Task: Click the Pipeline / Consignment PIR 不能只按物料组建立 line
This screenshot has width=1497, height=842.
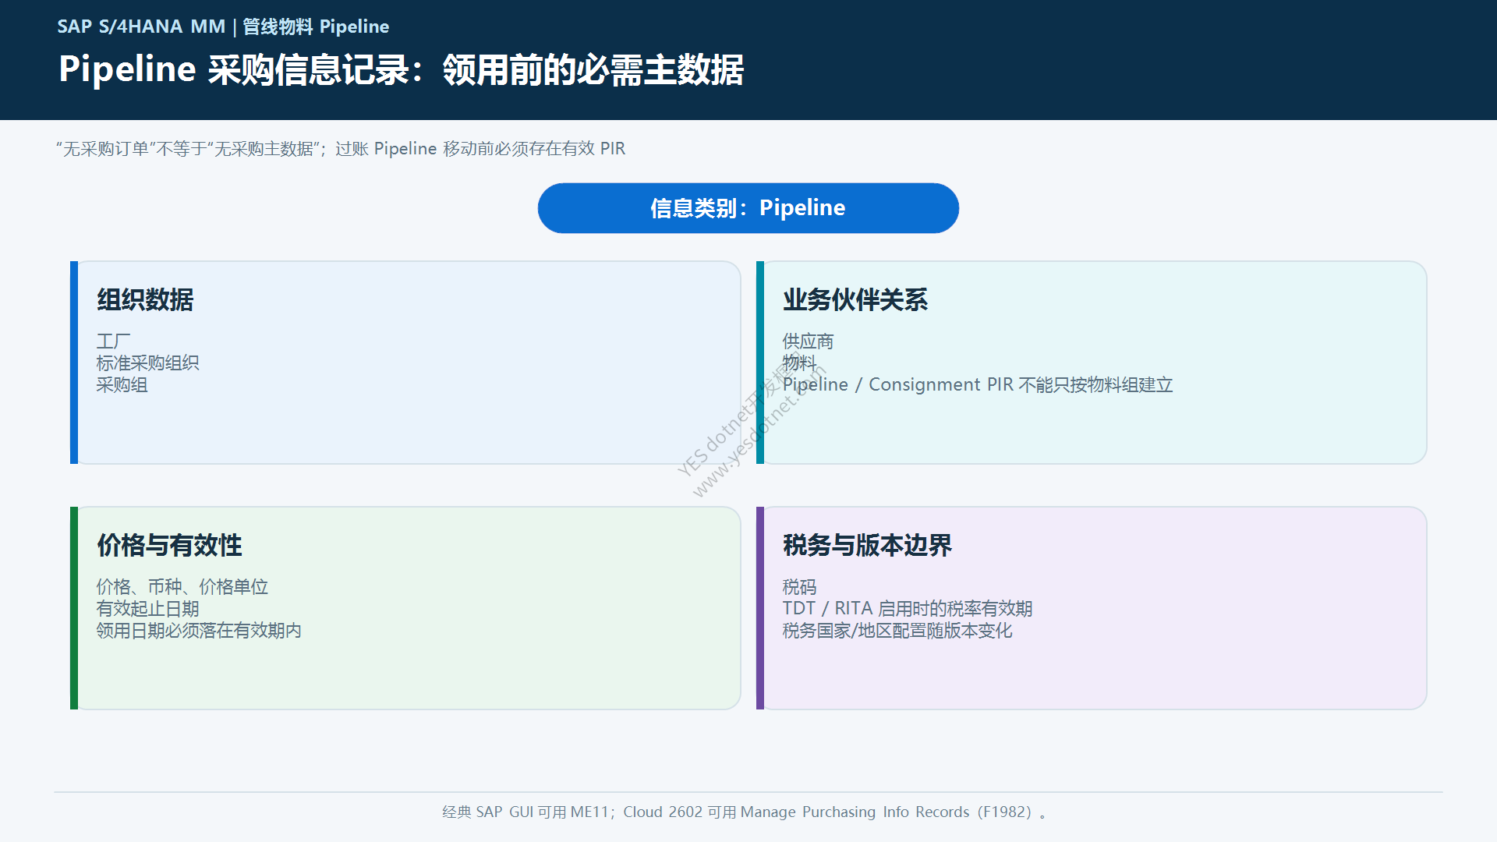Action: pos(978,384)
